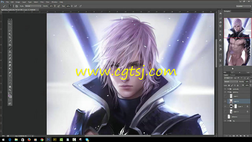Open the Image menu
252x142 pixels.
click(x=18, y=2)
